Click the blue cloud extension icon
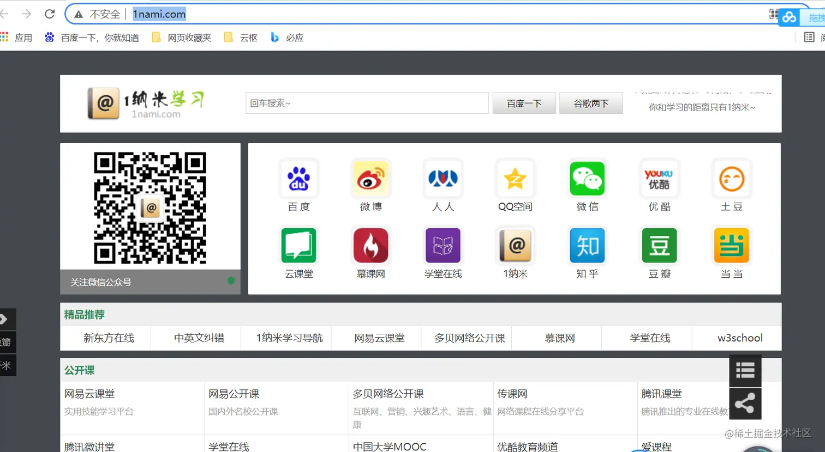 click(789, 17)
